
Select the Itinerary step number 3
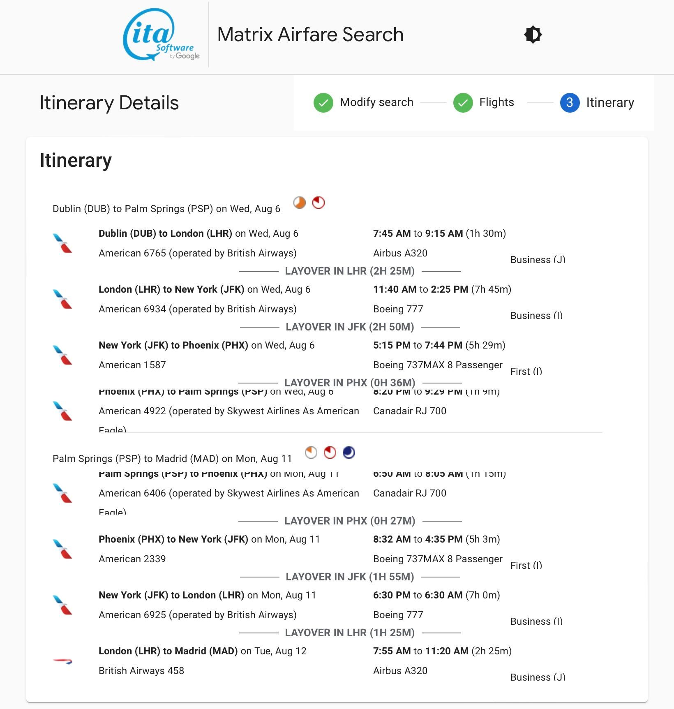[569, 102]
